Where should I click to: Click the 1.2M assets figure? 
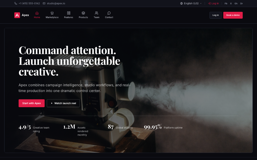tap(69, 127)
